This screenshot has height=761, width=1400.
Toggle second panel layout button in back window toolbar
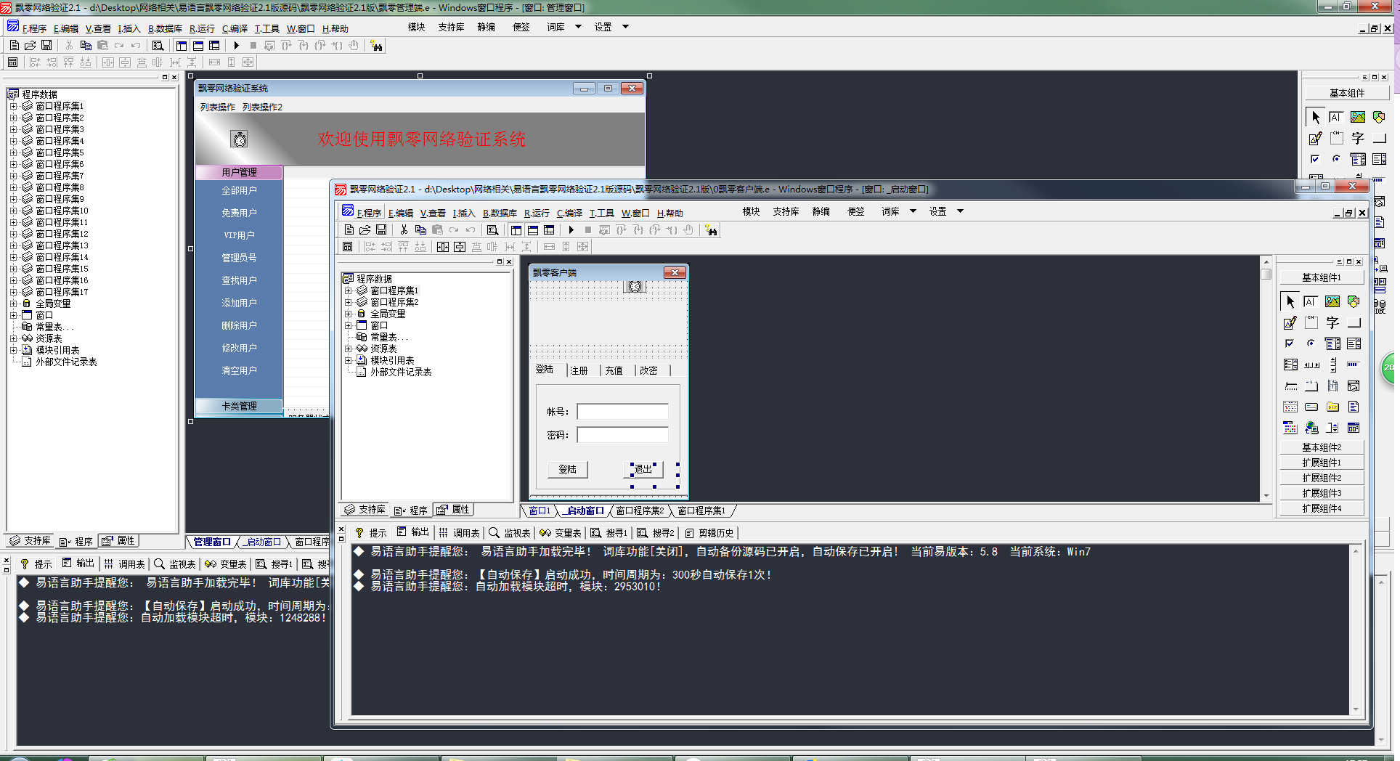[198, 46]
